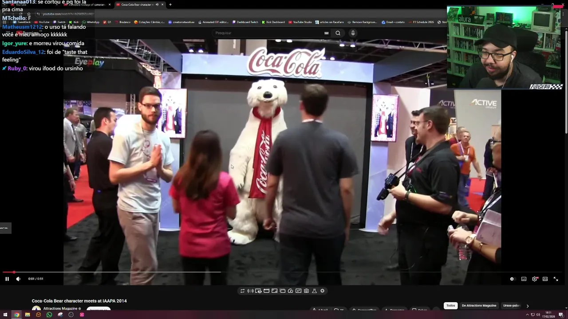Open WhatsApp from the taskbar
Screen dimensions: 568x319
(x=49, y=315)
